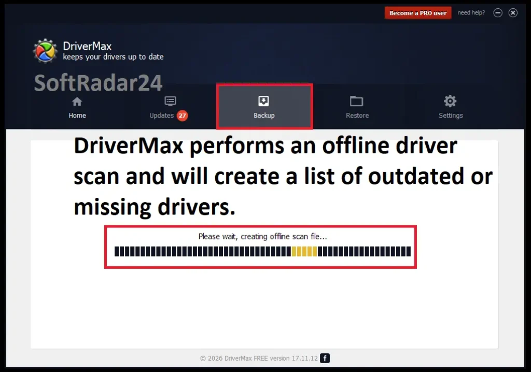
Task: Click the 'Please wait, creating offline scan file...' text
Action: [262, 236]
